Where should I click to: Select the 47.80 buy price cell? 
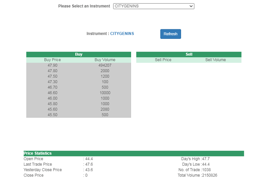click(x=53, y=71)
